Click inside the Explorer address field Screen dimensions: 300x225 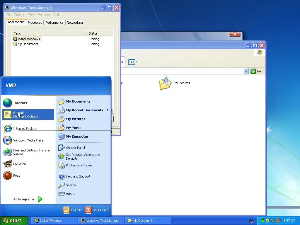click(x=182, y=71)
